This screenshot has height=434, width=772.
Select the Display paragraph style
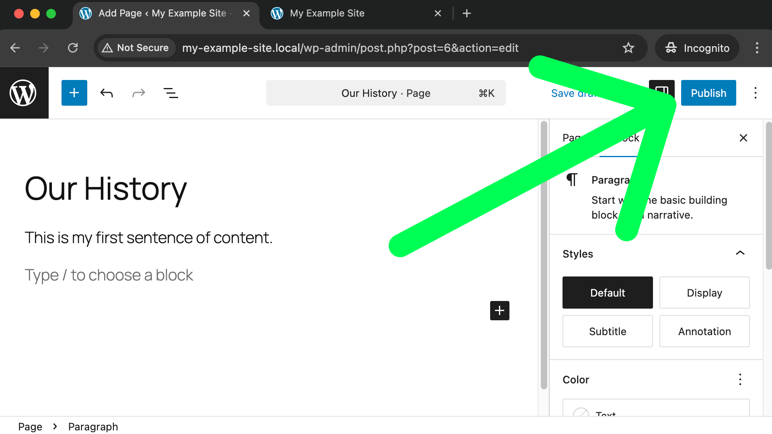(704, 293)
